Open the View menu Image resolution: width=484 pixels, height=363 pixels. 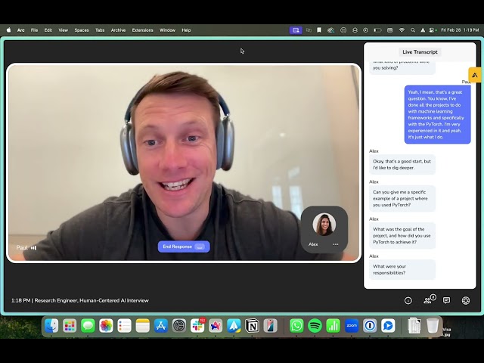63,30
